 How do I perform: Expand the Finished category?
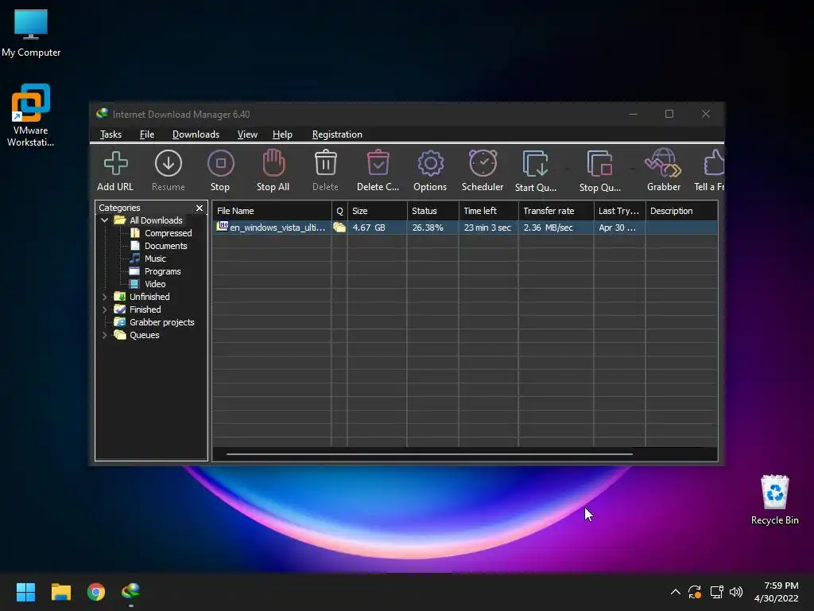(104, 309)
